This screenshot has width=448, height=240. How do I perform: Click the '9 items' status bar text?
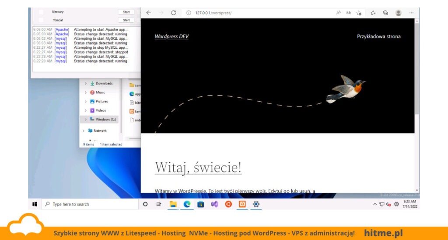coord(88,144)
